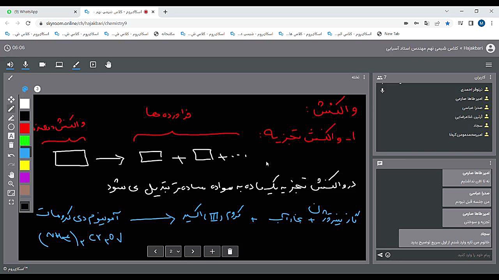Open the New Tab bookmark
This screenshot has width=499, height=280.
point(388,34)
